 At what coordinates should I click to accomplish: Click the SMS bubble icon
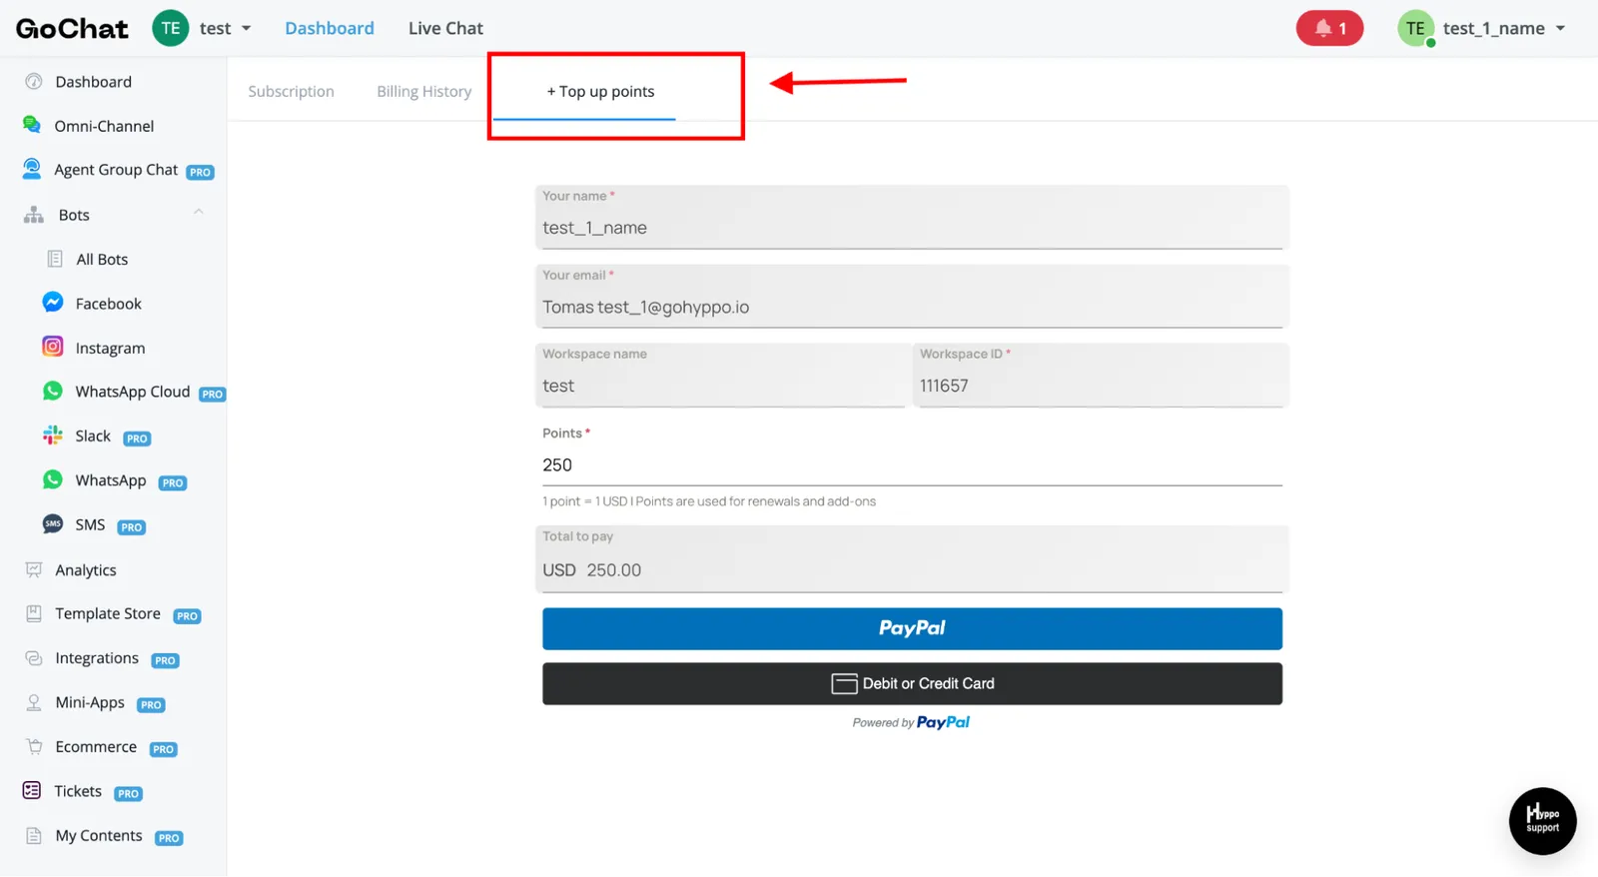click(x=53, y=523)
